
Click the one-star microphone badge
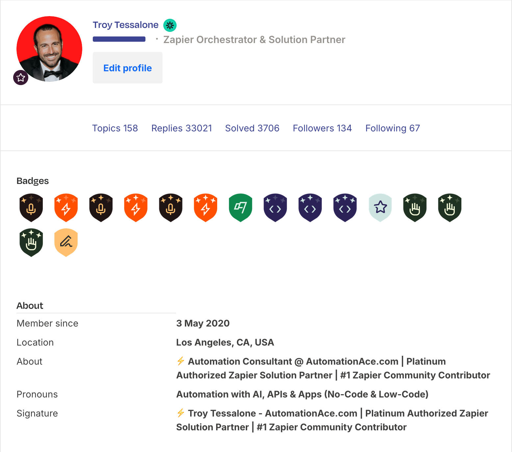(x=31, y=208)
